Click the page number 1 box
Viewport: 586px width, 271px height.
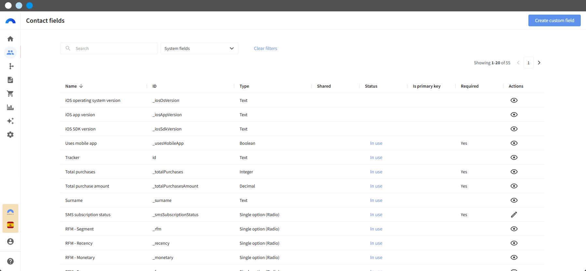(x=529, y=63)
